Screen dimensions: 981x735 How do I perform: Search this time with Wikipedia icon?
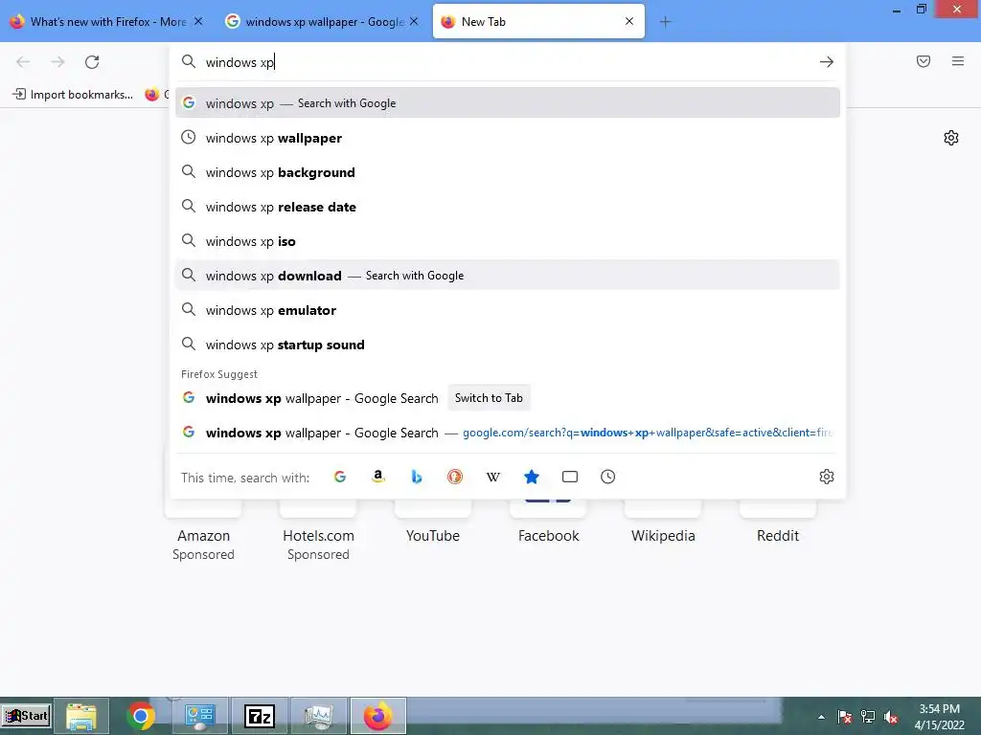click(493, 477)
